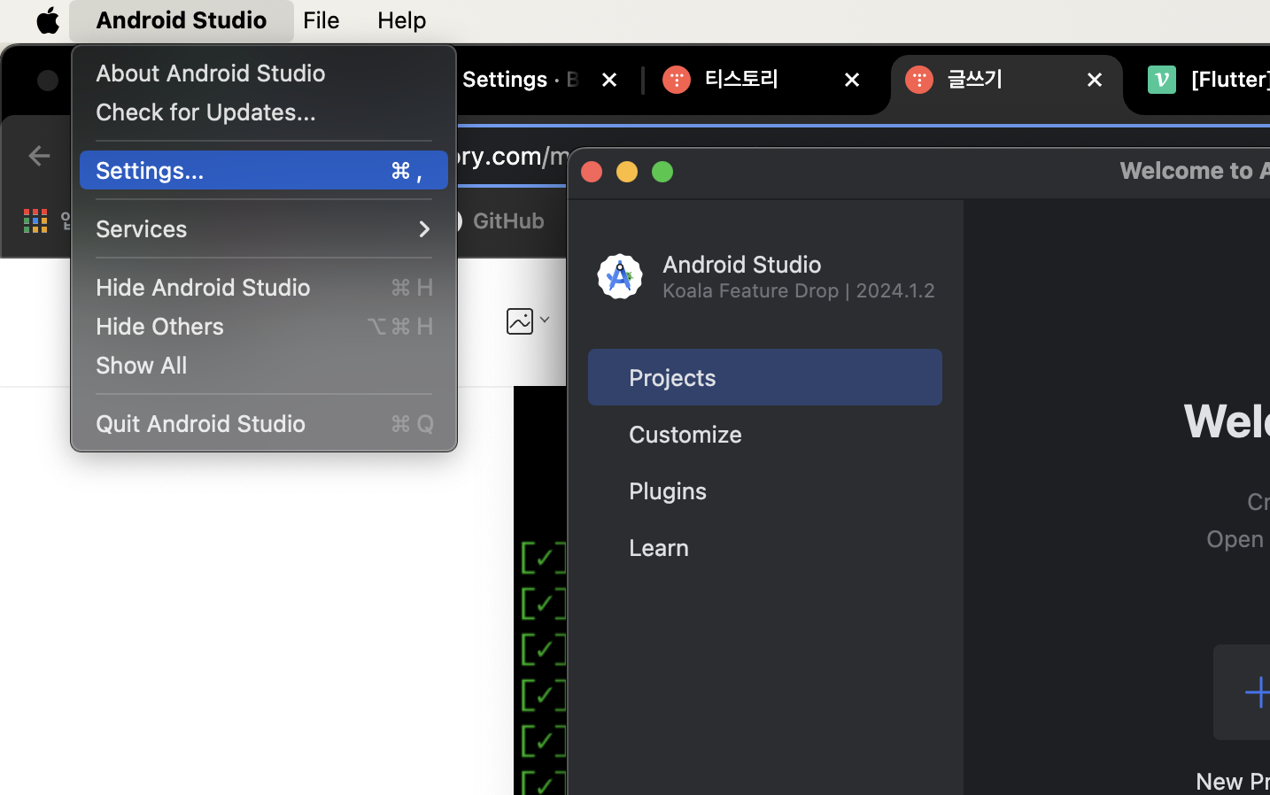Select Projects in the welcome sidebar
Screen dimensions: 1270x795
pyautogui.click(x=765, y=377)
